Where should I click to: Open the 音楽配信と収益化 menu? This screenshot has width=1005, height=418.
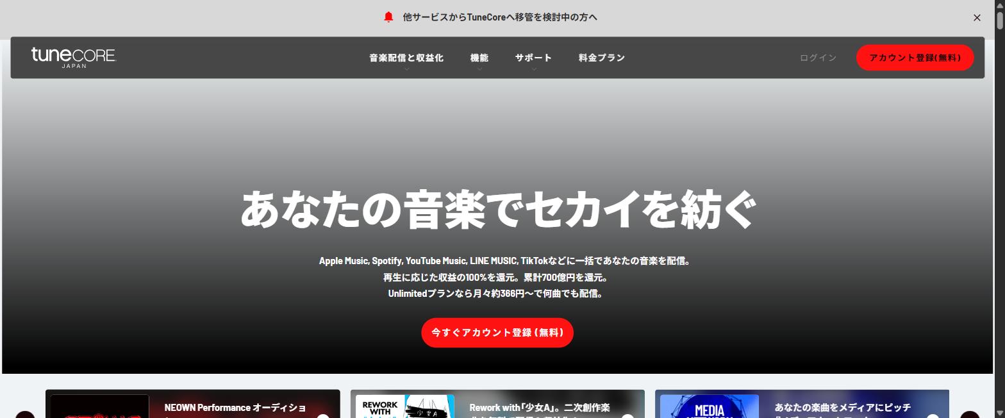[406, 58]
